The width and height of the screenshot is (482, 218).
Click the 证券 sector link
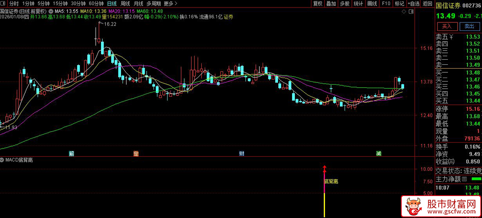pyautogui.click(x=229, y=17)
